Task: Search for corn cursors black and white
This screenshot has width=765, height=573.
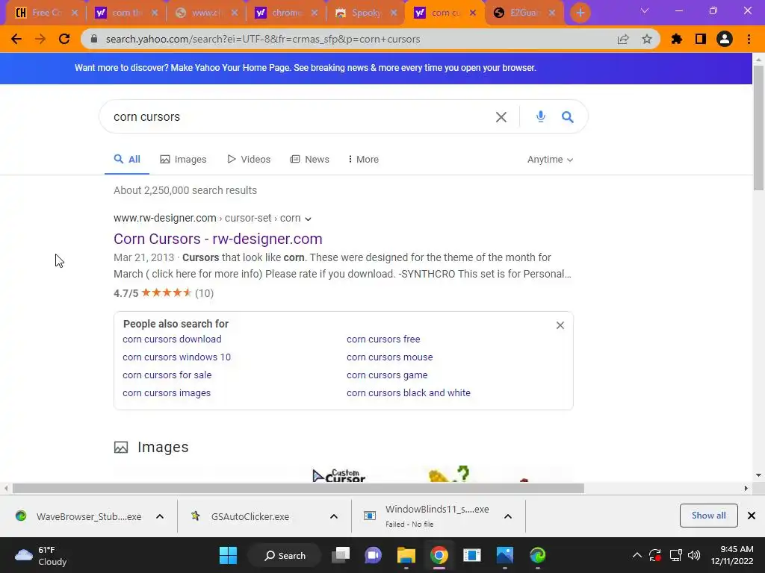Action: [x=409, y=392]
